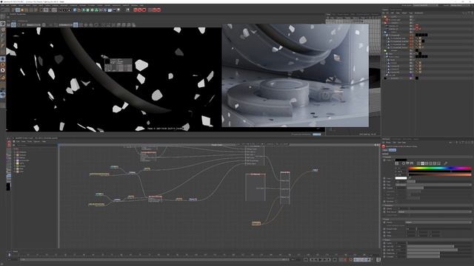
Task: Click the shaded render preview in right viewport
Action: click(296, 75)
